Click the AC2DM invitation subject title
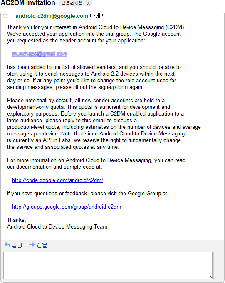 (x=28, y=3)
